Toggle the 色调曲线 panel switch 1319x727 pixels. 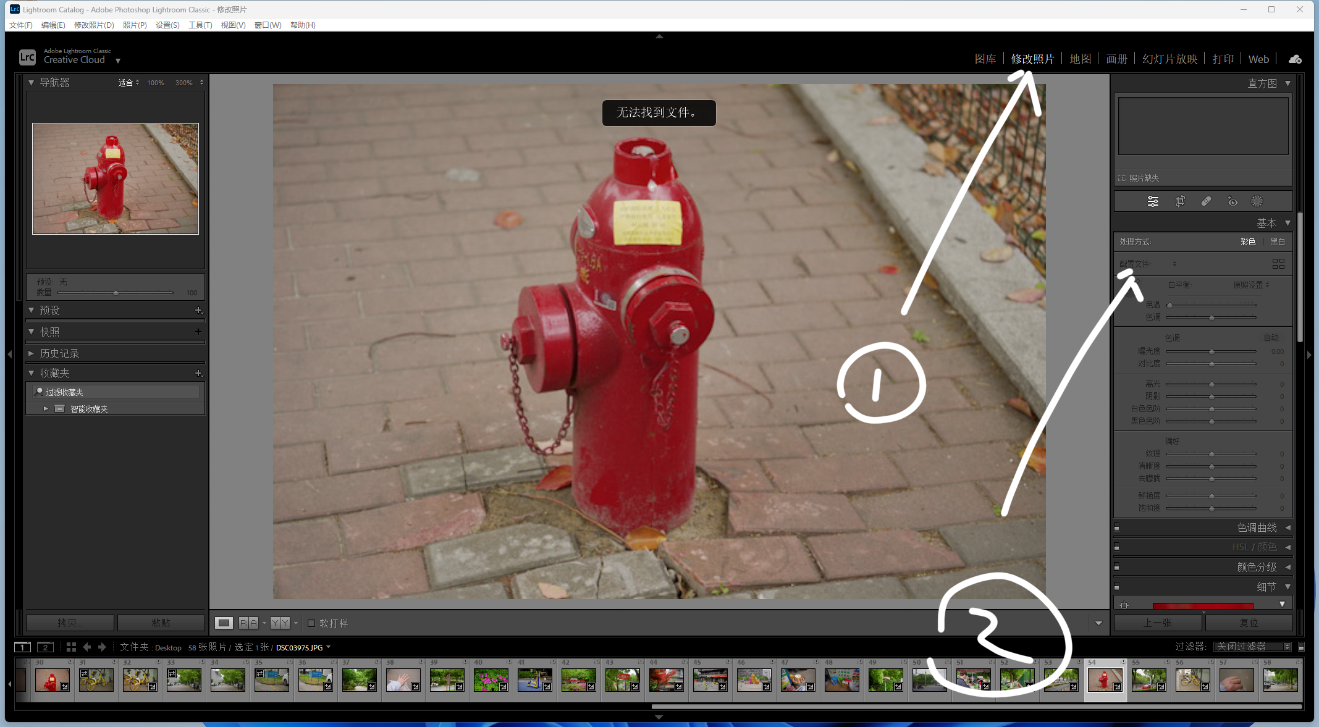click(x=1117, y=527)
